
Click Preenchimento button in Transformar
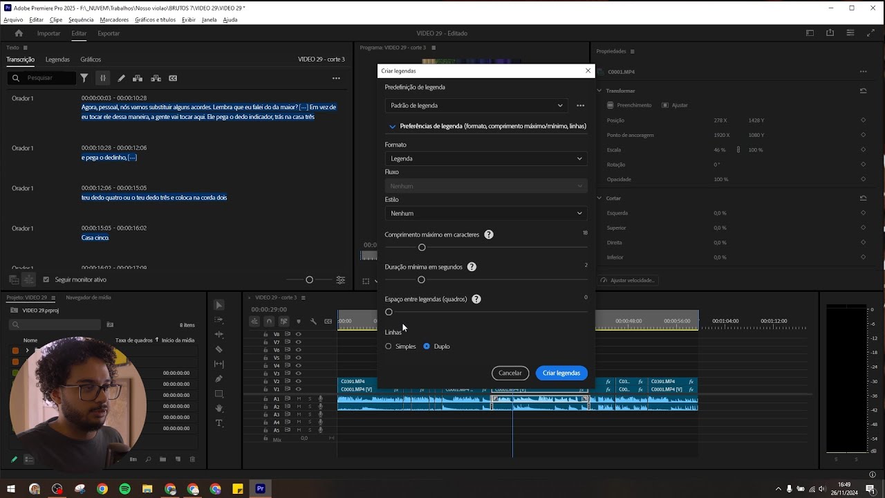(629, 105)
